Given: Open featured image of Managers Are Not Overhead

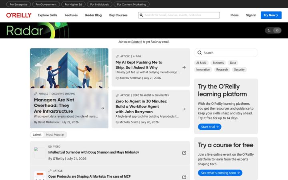Looking at the screenshot, I should [69, 68].
